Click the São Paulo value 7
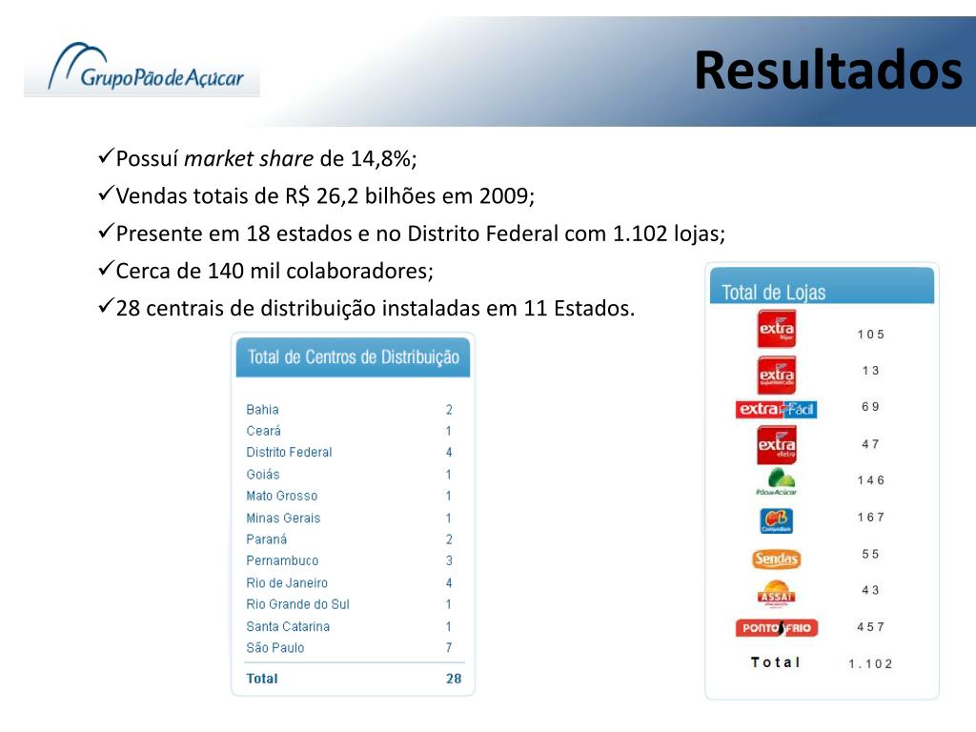Viewport: 976px width, 732px height. [449, 647]
